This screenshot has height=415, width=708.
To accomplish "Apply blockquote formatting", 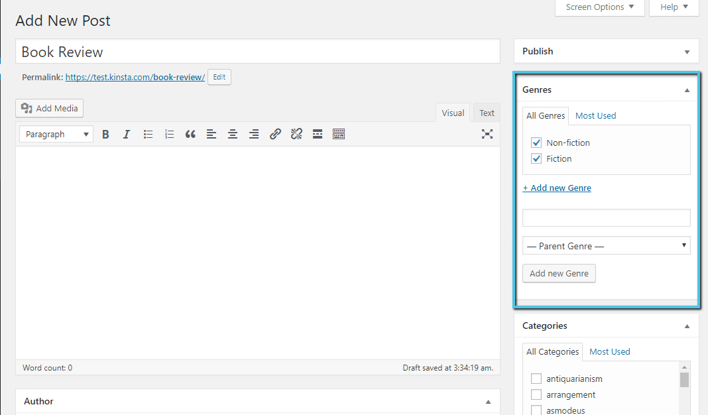I will [190, 133].
